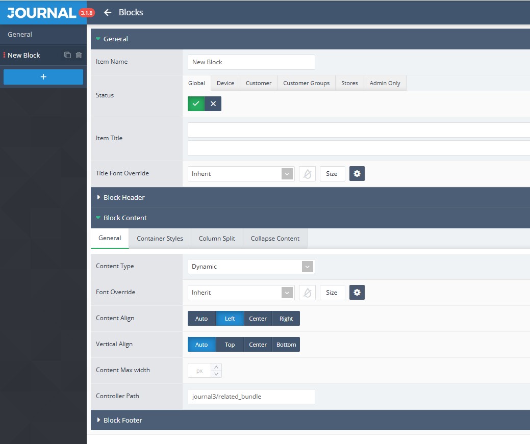Duplicate the New Block item
This screenshot has width=530, height=444.
pos(67,55)
